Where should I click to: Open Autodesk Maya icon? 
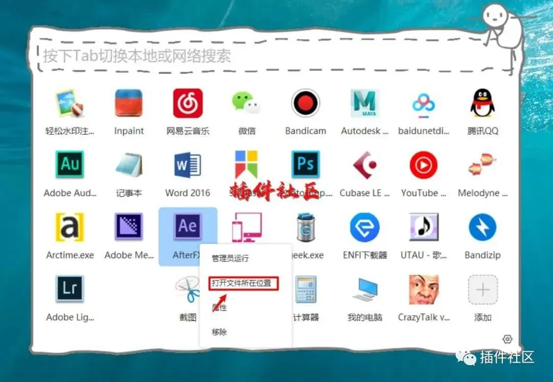click(x=365, y=103)
